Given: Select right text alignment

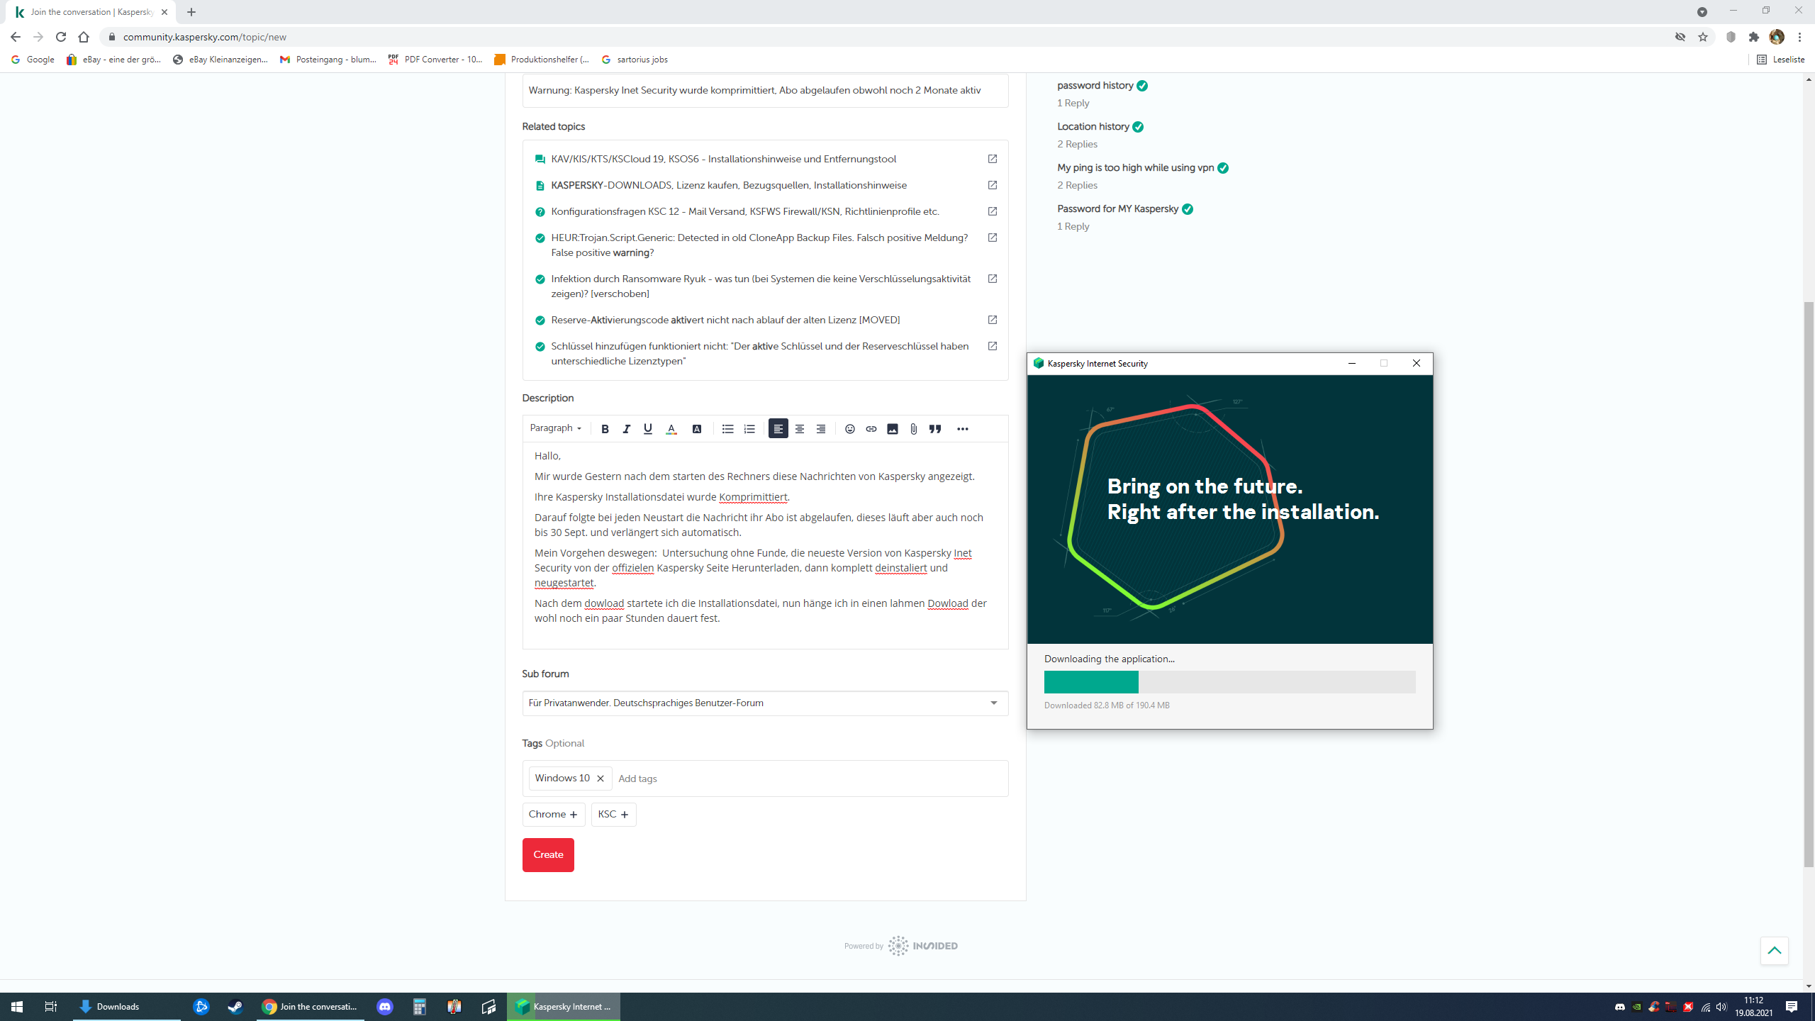Looking at the screenshot, I should [x=820, y=429].
